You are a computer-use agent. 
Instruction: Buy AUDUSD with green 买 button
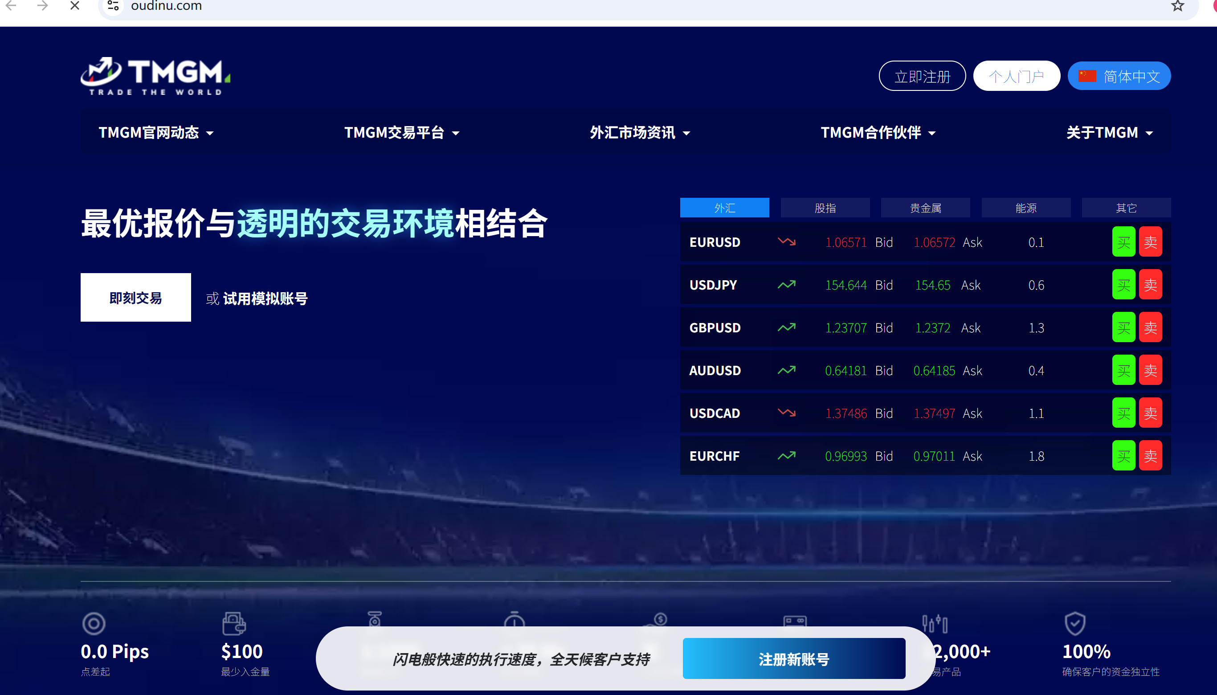click(1123, 370)
